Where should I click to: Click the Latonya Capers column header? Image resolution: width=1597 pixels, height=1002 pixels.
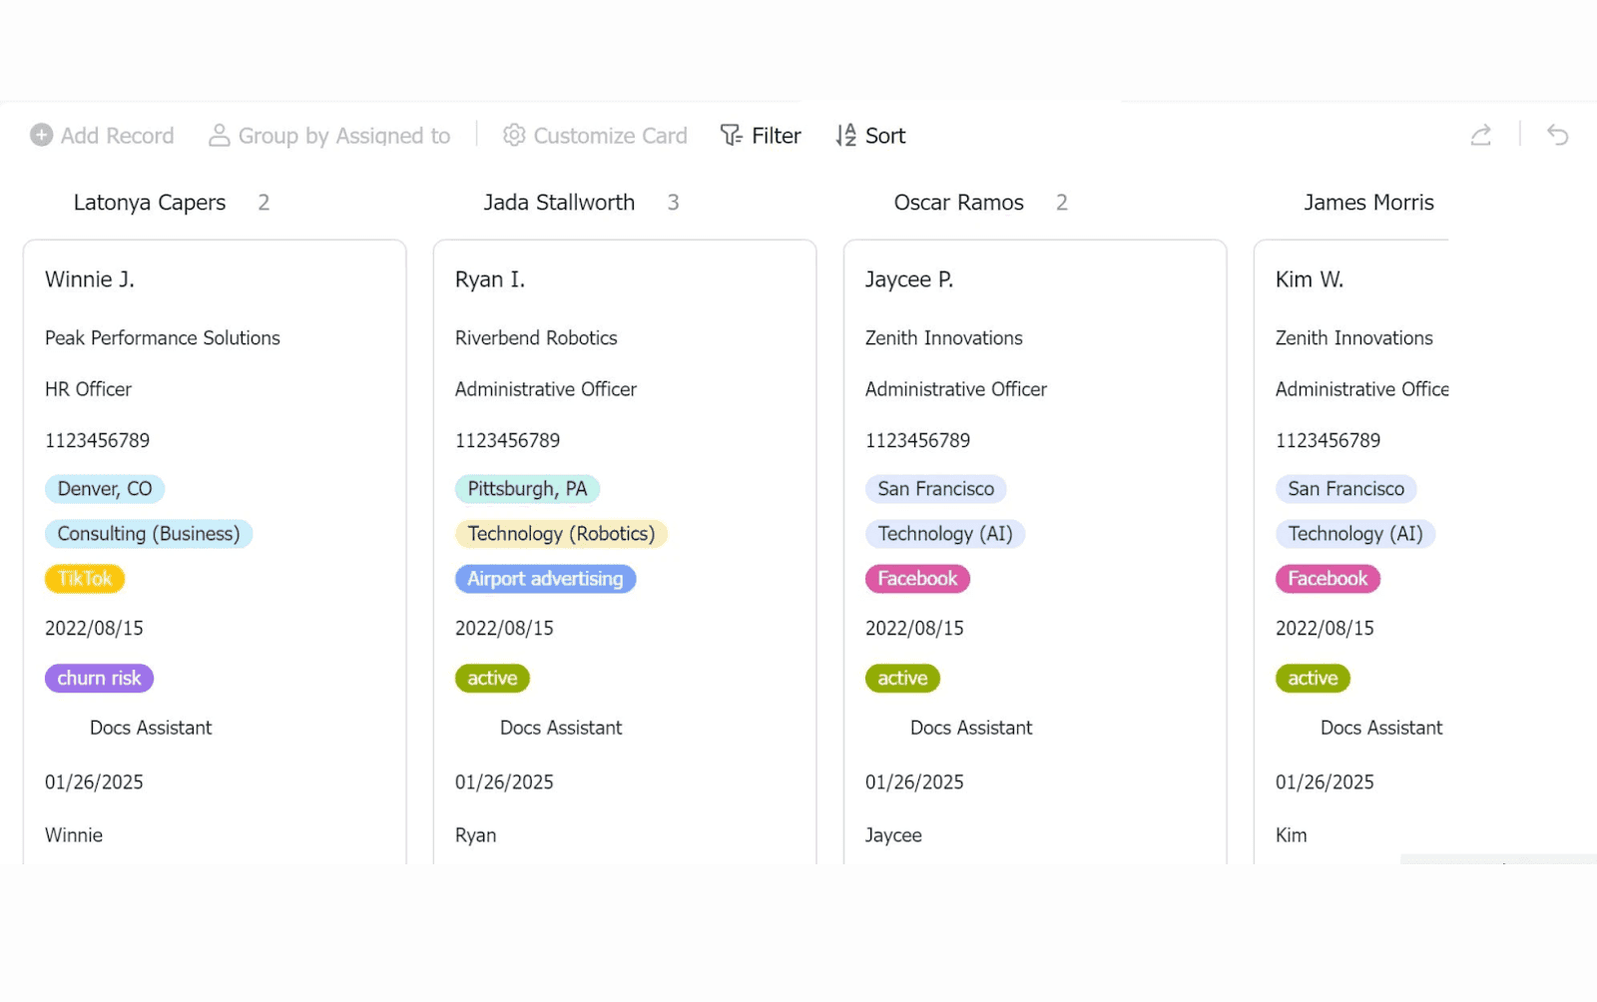point(149,203)
